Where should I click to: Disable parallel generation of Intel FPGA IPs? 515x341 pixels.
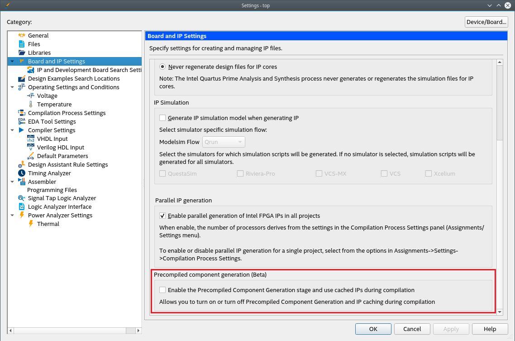pyautogui.click(x=162, y=216)
